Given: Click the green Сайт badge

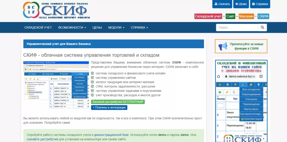Looking at the screenshot, I should 230,16.
